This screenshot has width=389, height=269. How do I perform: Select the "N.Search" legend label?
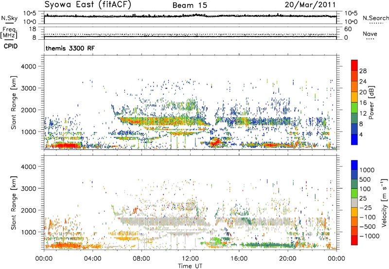click(x=375, y=18)
